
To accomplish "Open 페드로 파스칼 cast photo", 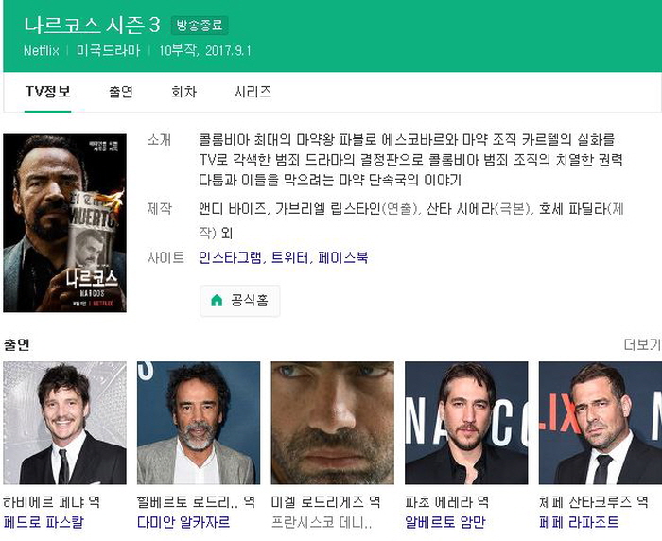I will 64,423.
